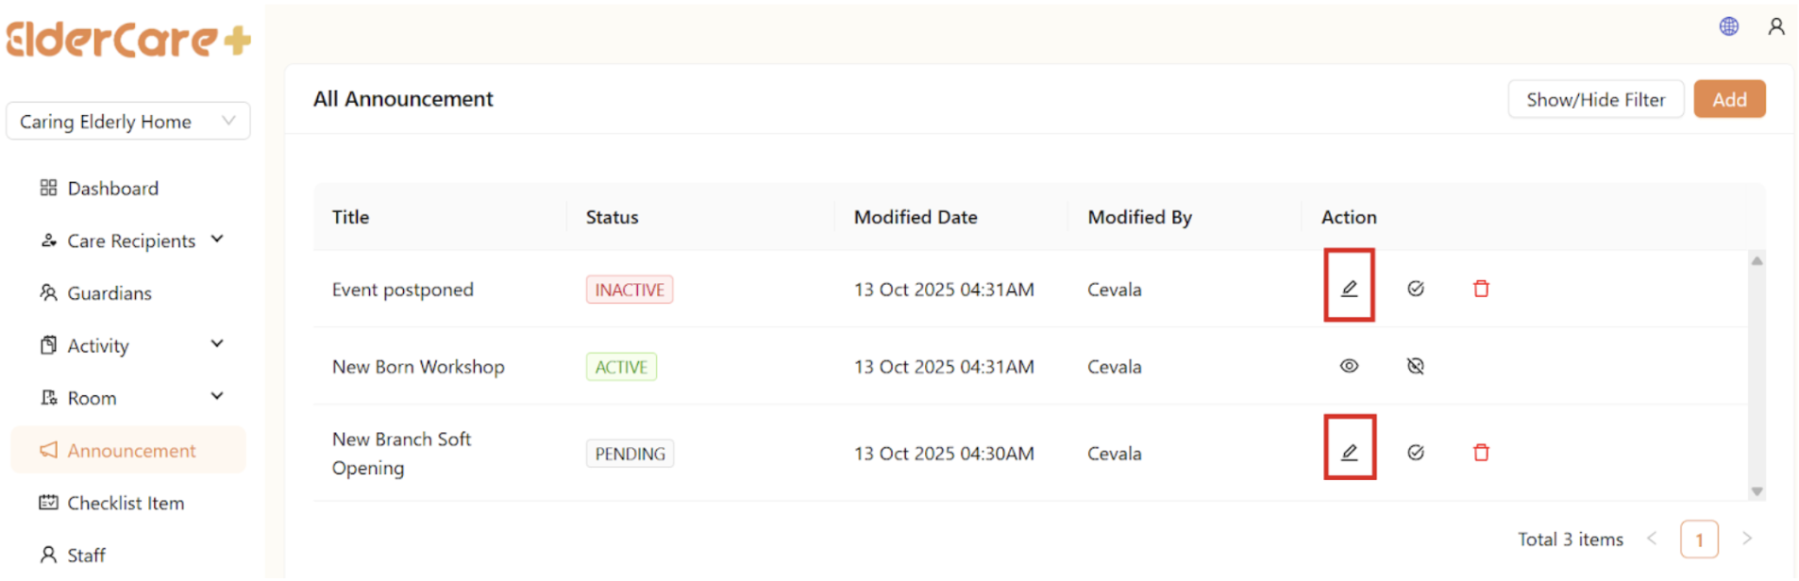This screenshot has width=1799, height=581.
Task: Open the user profile icon
Action: (1775, 26)
